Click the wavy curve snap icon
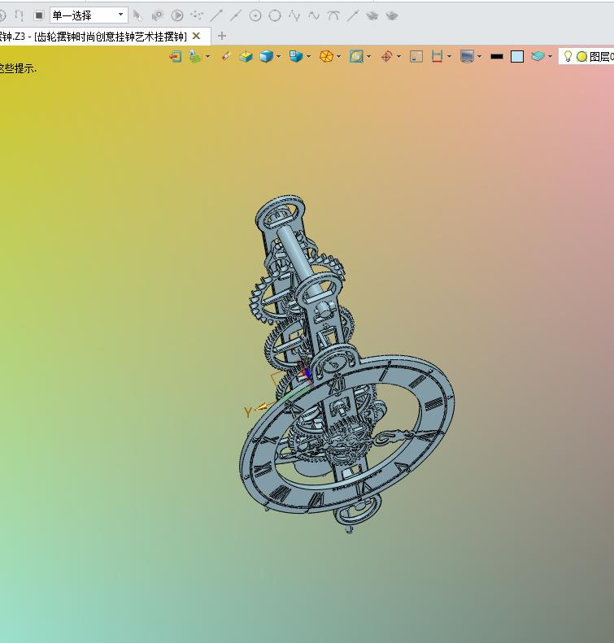This screenshot has width=614, height=643. pos(314,15)
